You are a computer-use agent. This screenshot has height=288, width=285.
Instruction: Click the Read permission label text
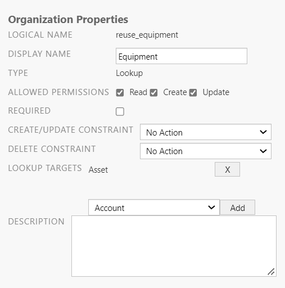click(138, 92)
